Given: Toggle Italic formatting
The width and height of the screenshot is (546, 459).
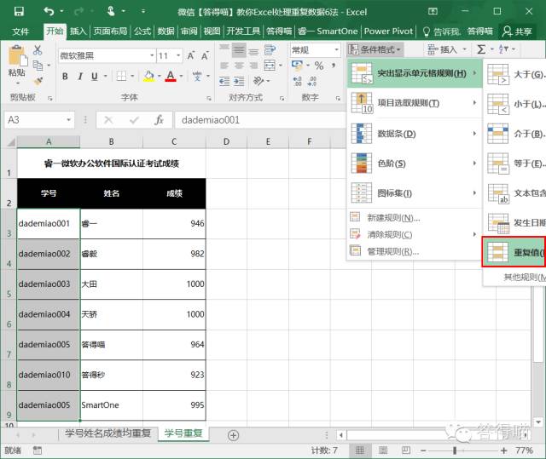Looking at the screenshot, I should click(80, 76).
